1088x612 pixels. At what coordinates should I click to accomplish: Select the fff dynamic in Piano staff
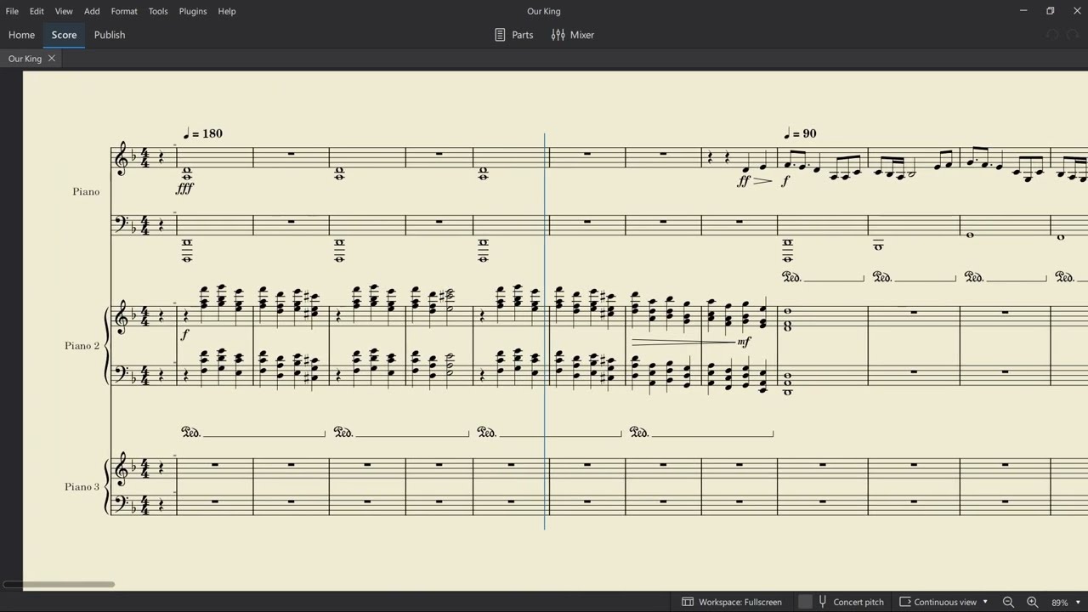pos(185,189)
